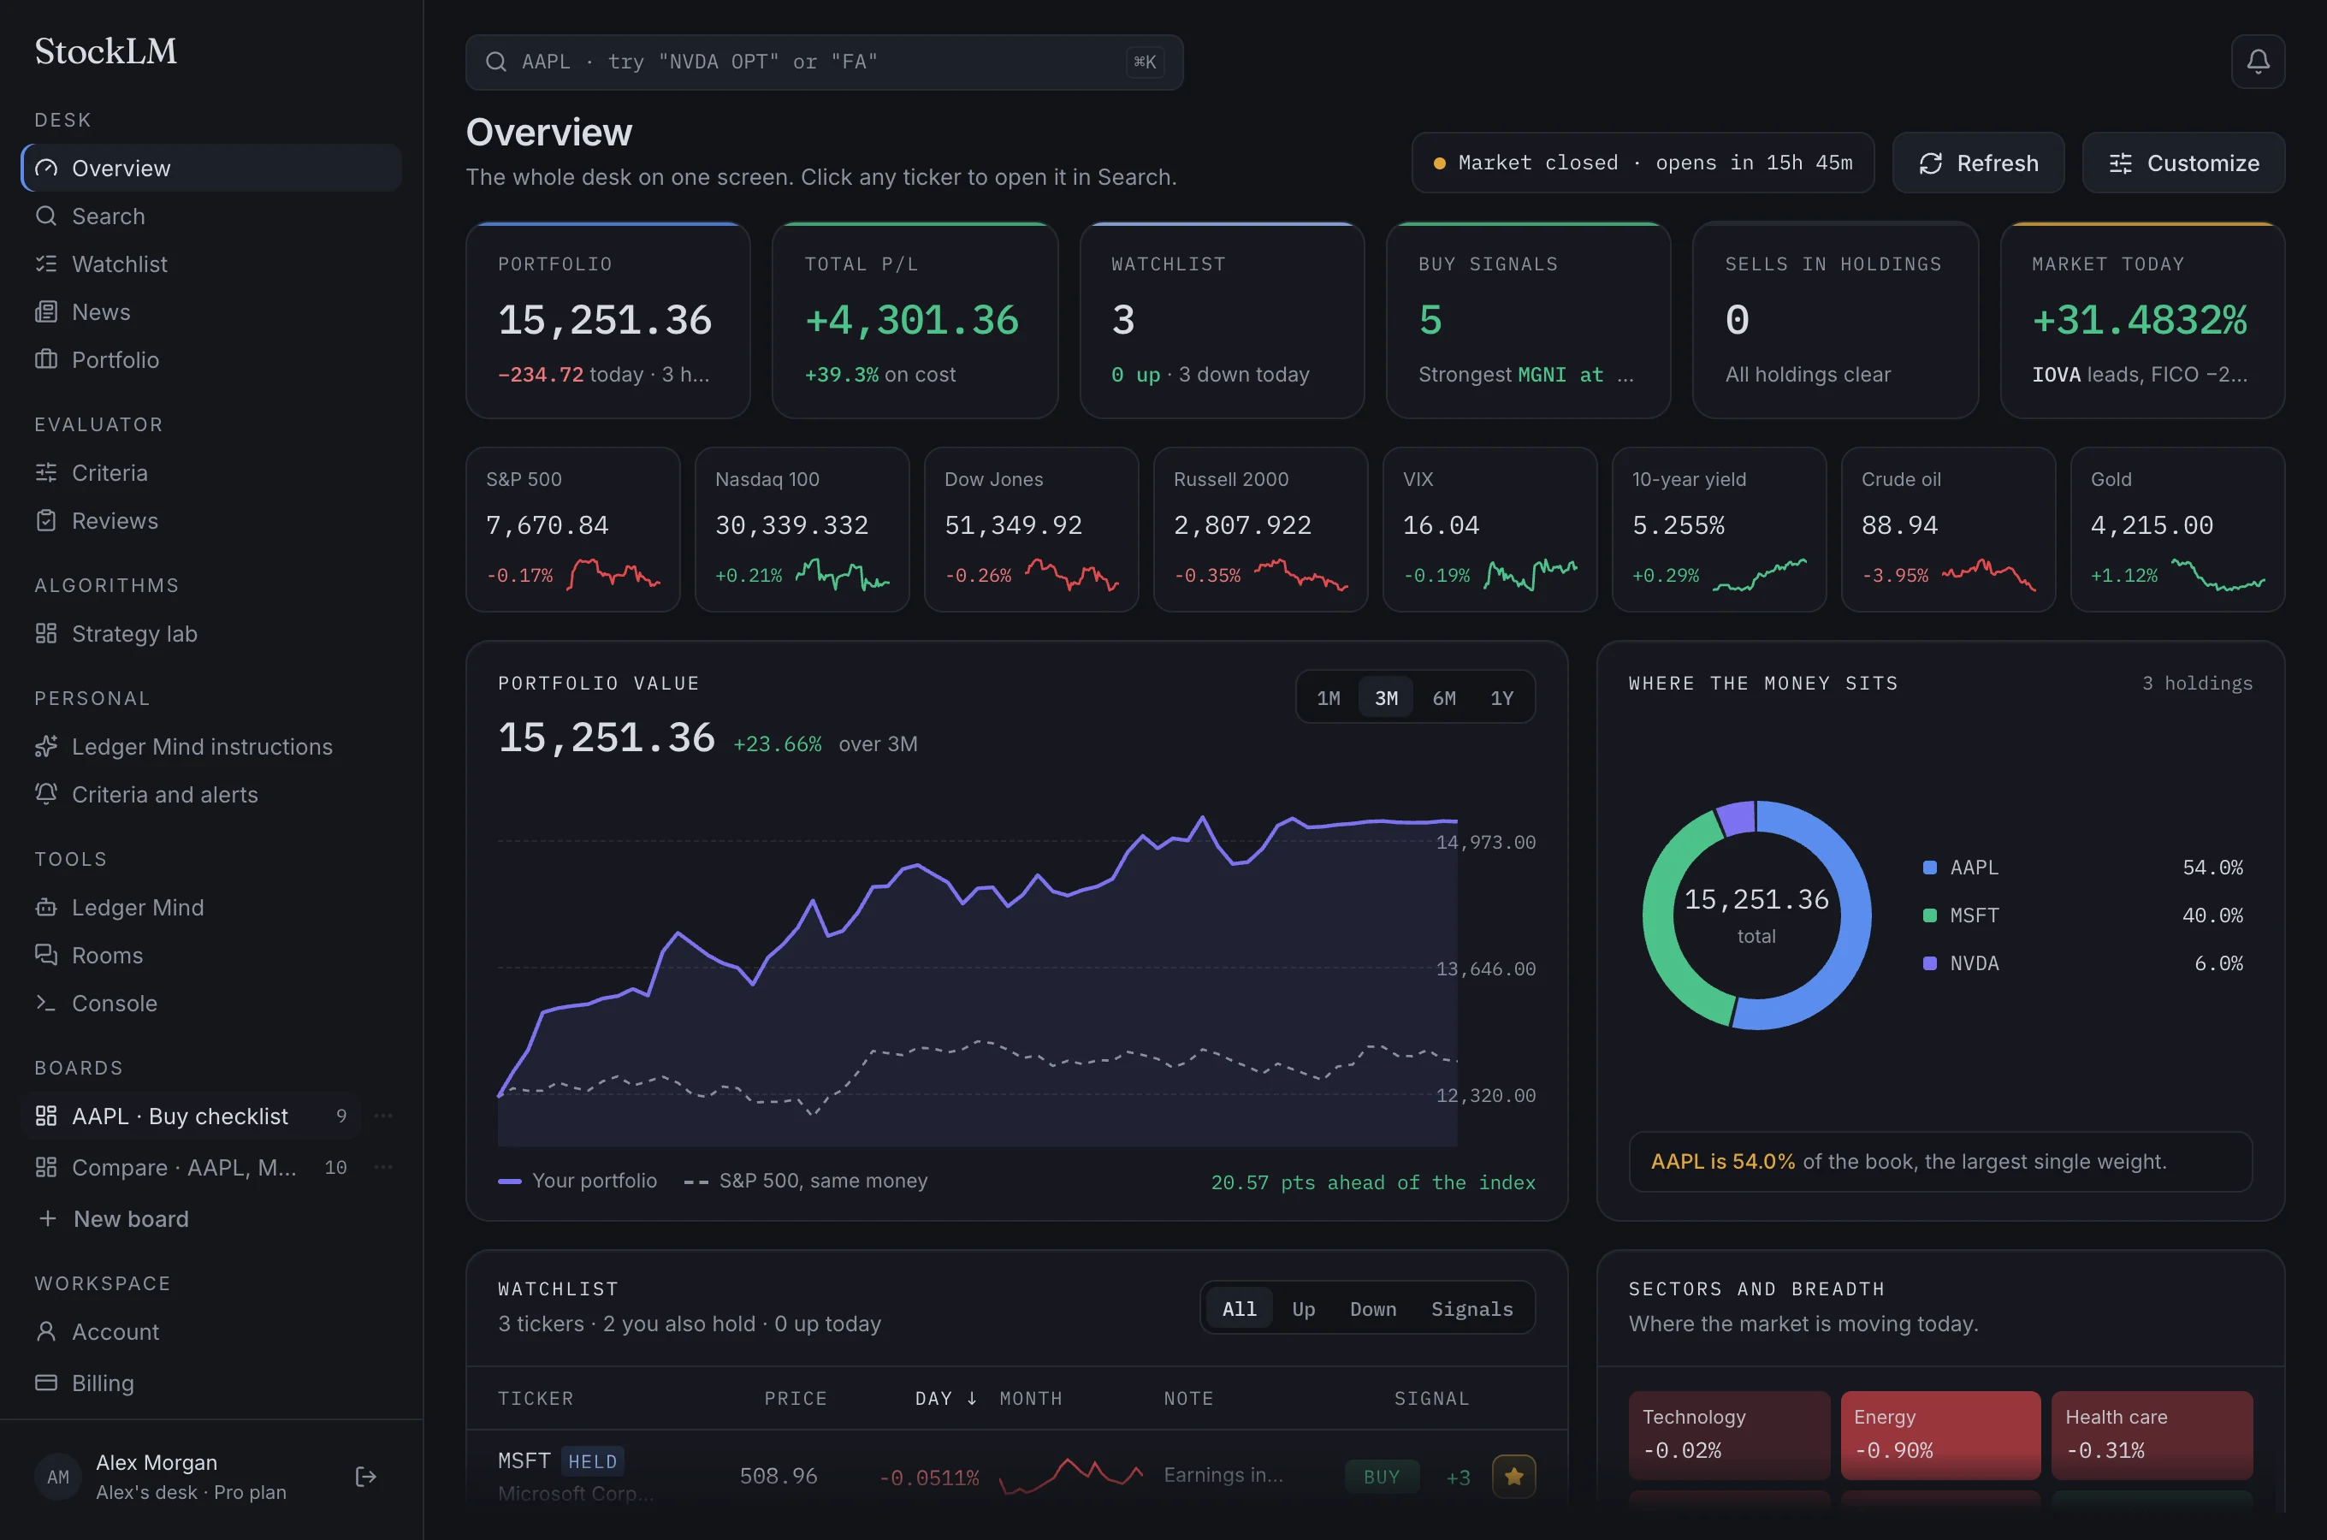Select the 3M chart range
2327x1540 pixels.
[x=1385, y=697]
